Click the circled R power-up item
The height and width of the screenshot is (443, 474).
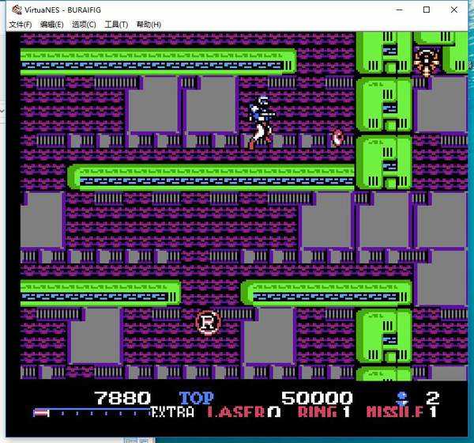click(x=208, y=323)
